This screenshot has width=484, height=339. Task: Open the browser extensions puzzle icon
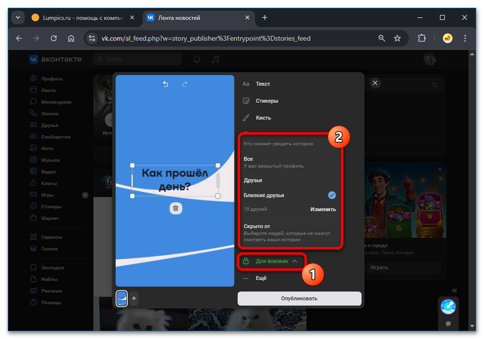421,38
